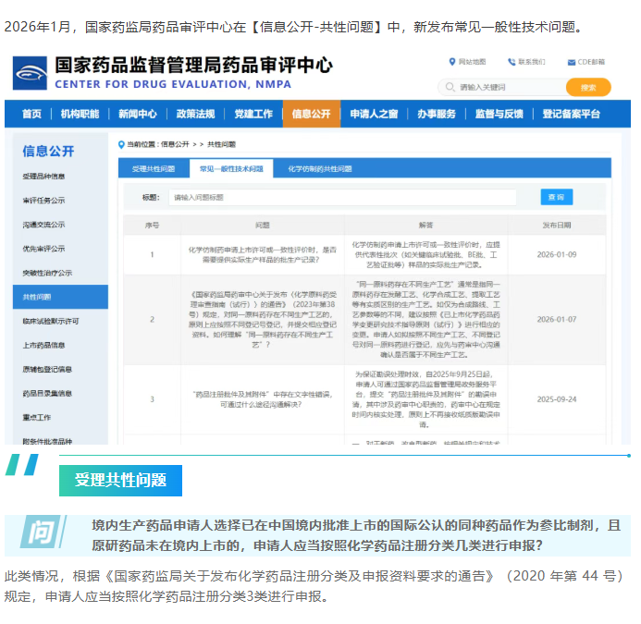Open 首页 in navigation bar
The height and width of the screenshot is (624, 641).
click(31, 114)
